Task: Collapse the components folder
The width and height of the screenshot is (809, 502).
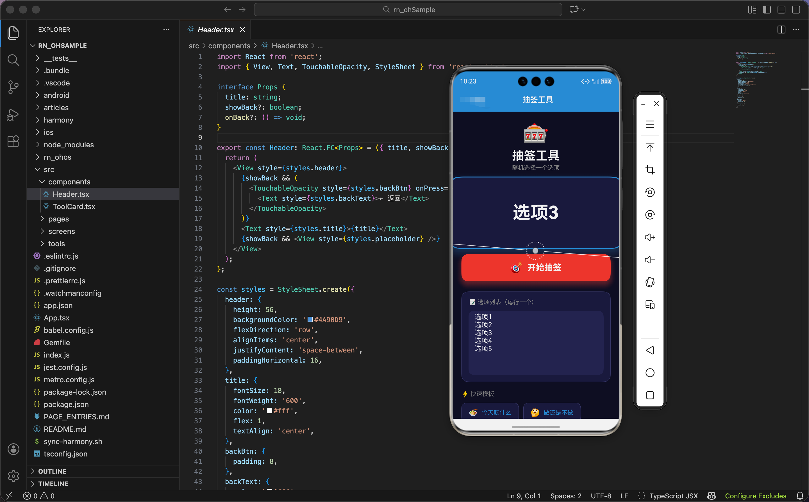Action: 69,182
